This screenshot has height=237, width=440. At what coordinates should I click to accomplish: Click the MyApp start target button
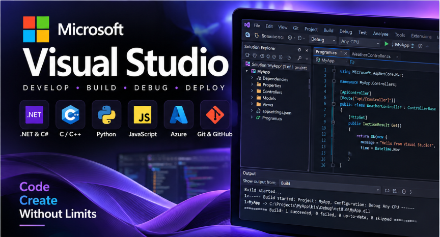click(402, 45)
